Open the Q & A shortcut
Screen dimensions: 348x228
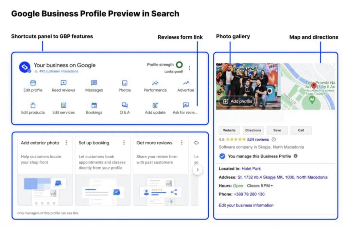(124, 108)
